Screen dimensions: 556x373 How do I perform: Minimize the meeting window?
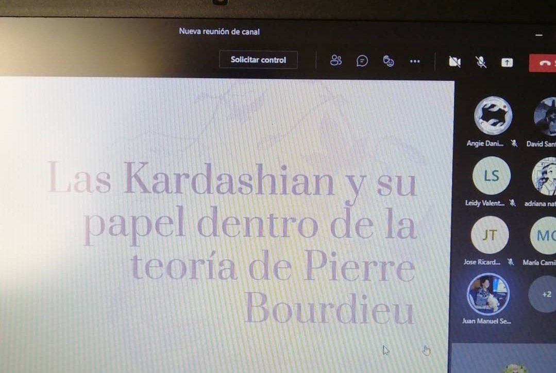[538, 35]
